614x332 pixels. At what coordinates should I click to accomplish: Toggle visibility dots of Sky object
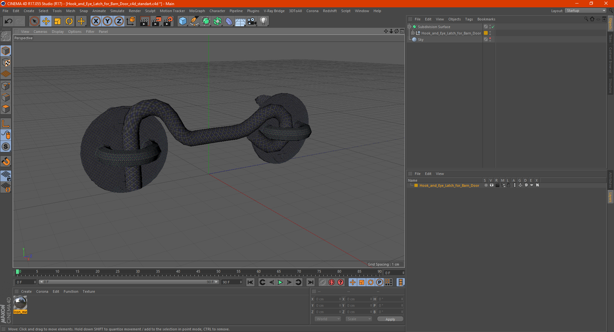point(490,40)
